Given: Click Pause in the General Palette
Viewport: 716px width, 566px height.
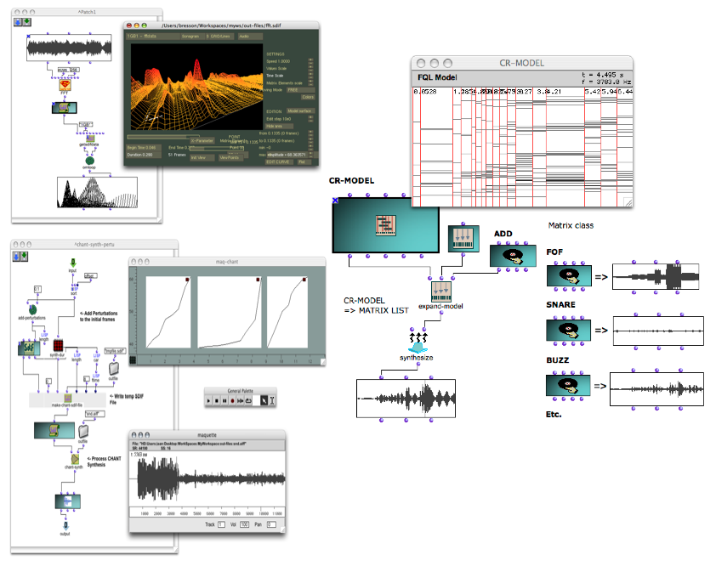Looking at the screenshot, I should [224, 401].
